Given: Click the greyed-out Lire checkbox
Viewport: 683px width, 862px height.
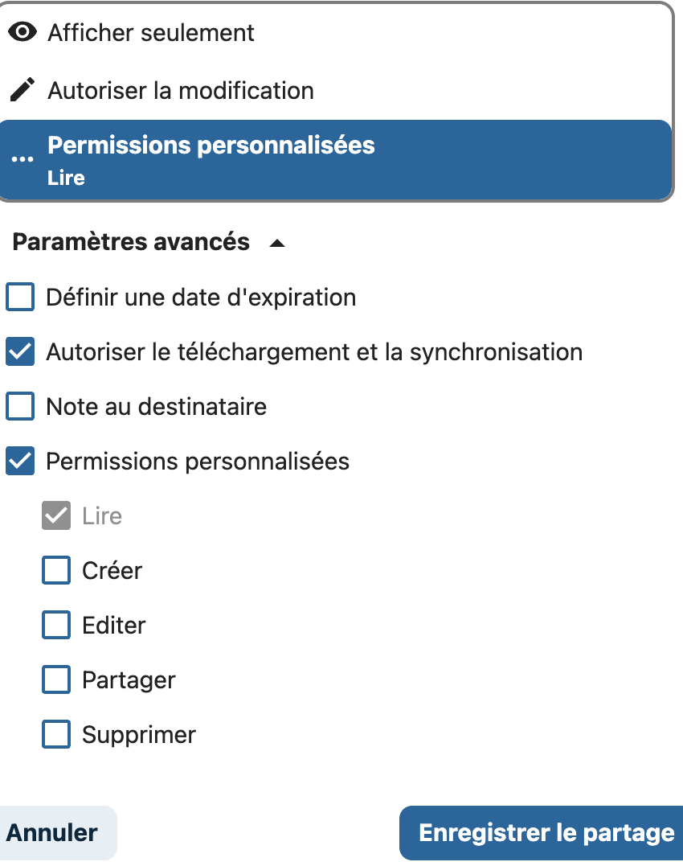Looking at the screenshot, I should pyautogui.click(x=56, y=515).
